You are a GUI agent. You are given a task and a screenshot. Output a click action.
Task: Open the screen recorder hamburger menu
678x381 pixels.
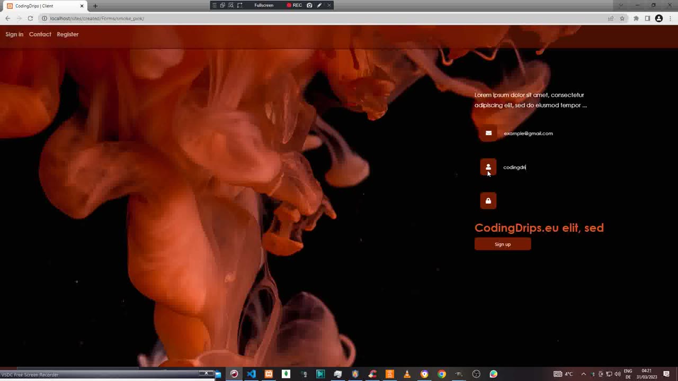tap(214, 5)
